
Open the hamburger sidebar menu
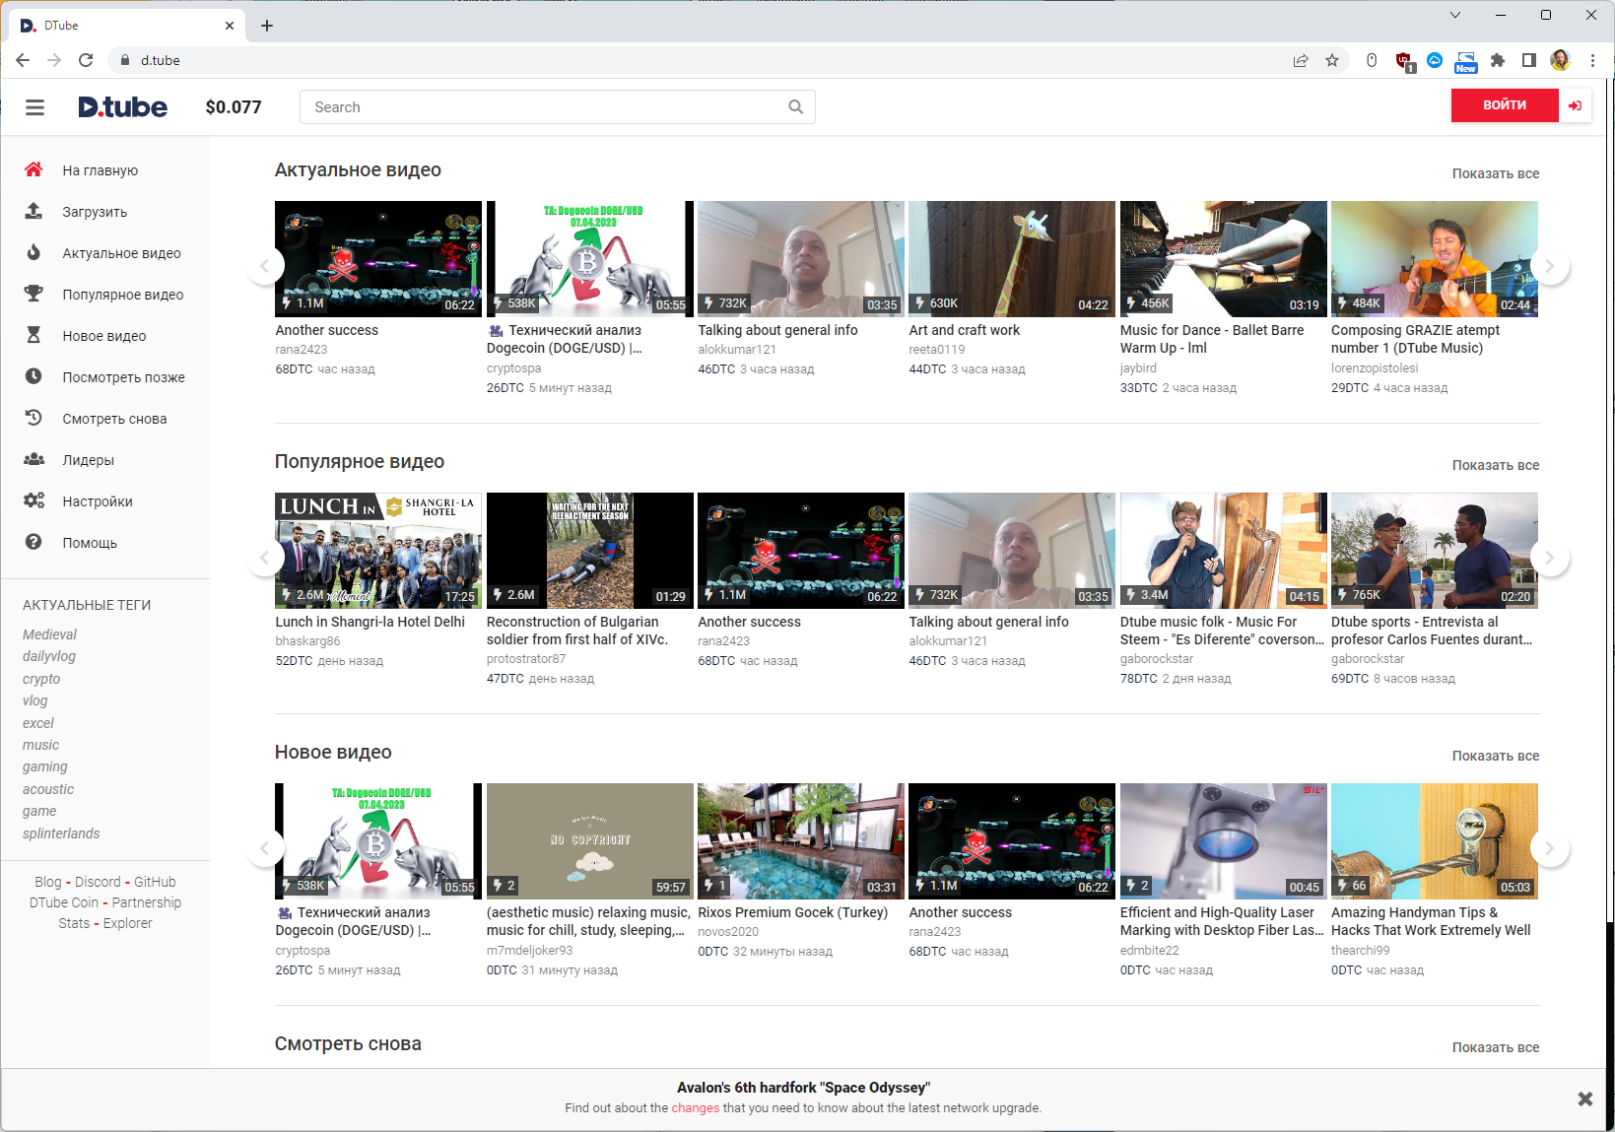point(34,107)
